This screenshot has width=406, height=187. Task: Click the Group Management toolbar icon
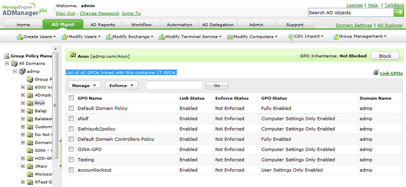[336, 37]
